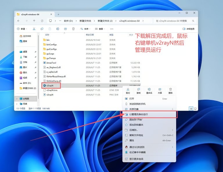
Task: Open the three-dots more options menu
Action: point(111,29)
